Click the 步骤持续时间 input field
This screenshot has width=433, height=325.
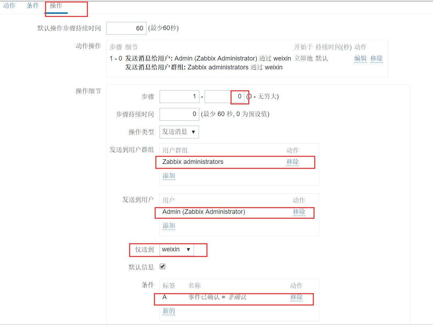(x=179, y=114)
